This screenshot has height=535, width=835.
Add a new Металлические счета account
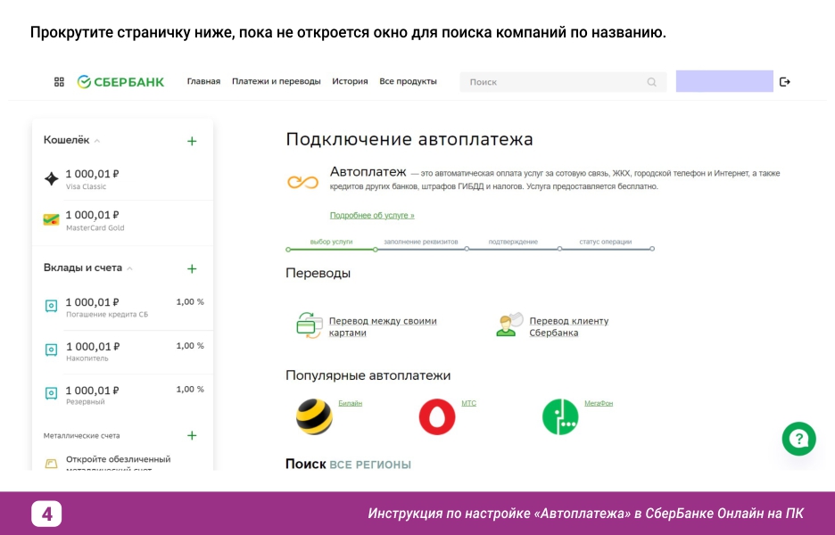tap(192, 435)
